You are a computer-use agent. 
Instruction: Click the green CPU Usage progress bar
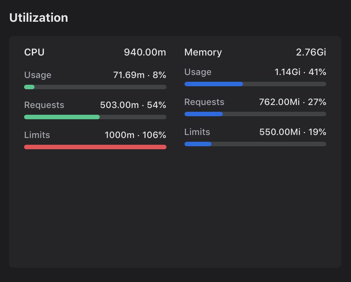(95, 87)
